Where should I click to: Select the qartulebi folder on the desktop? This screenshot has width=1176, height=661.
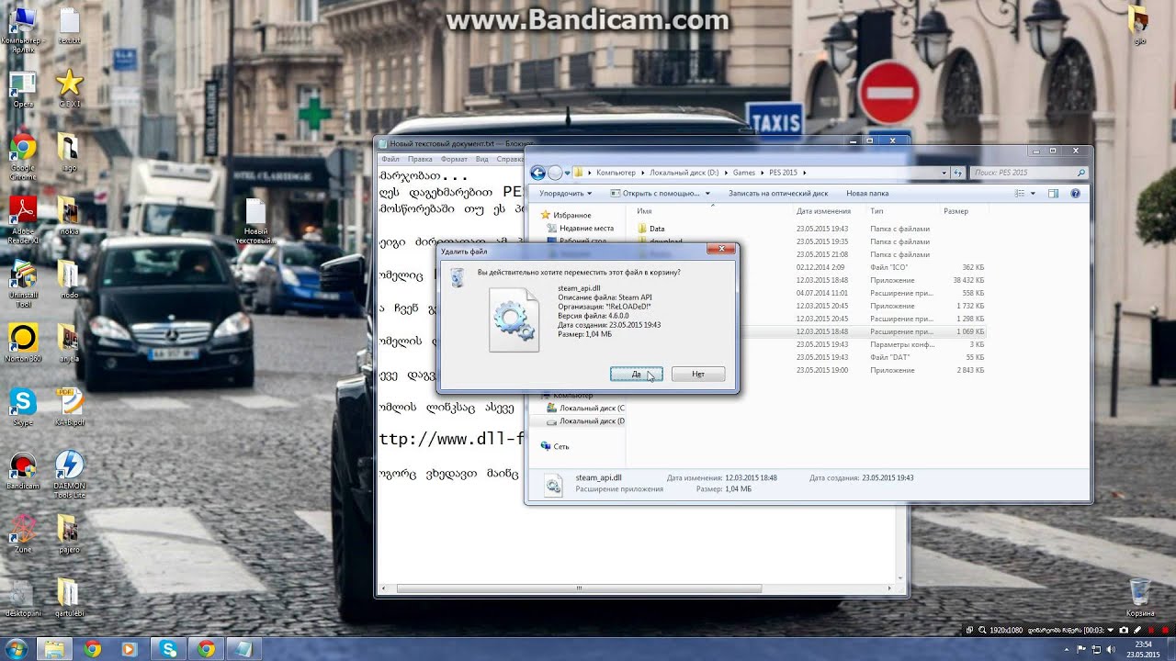68,597
